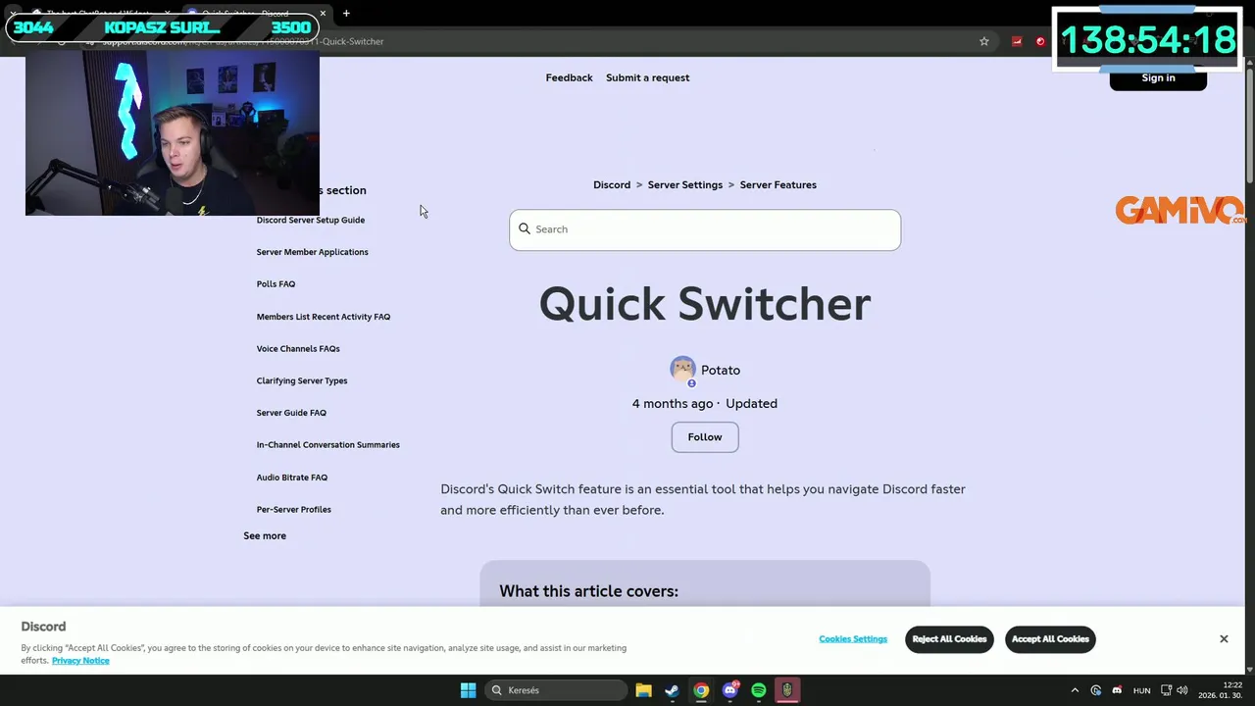
Task: Go to the Server Features breadcrumb
Action: [778, 184]
